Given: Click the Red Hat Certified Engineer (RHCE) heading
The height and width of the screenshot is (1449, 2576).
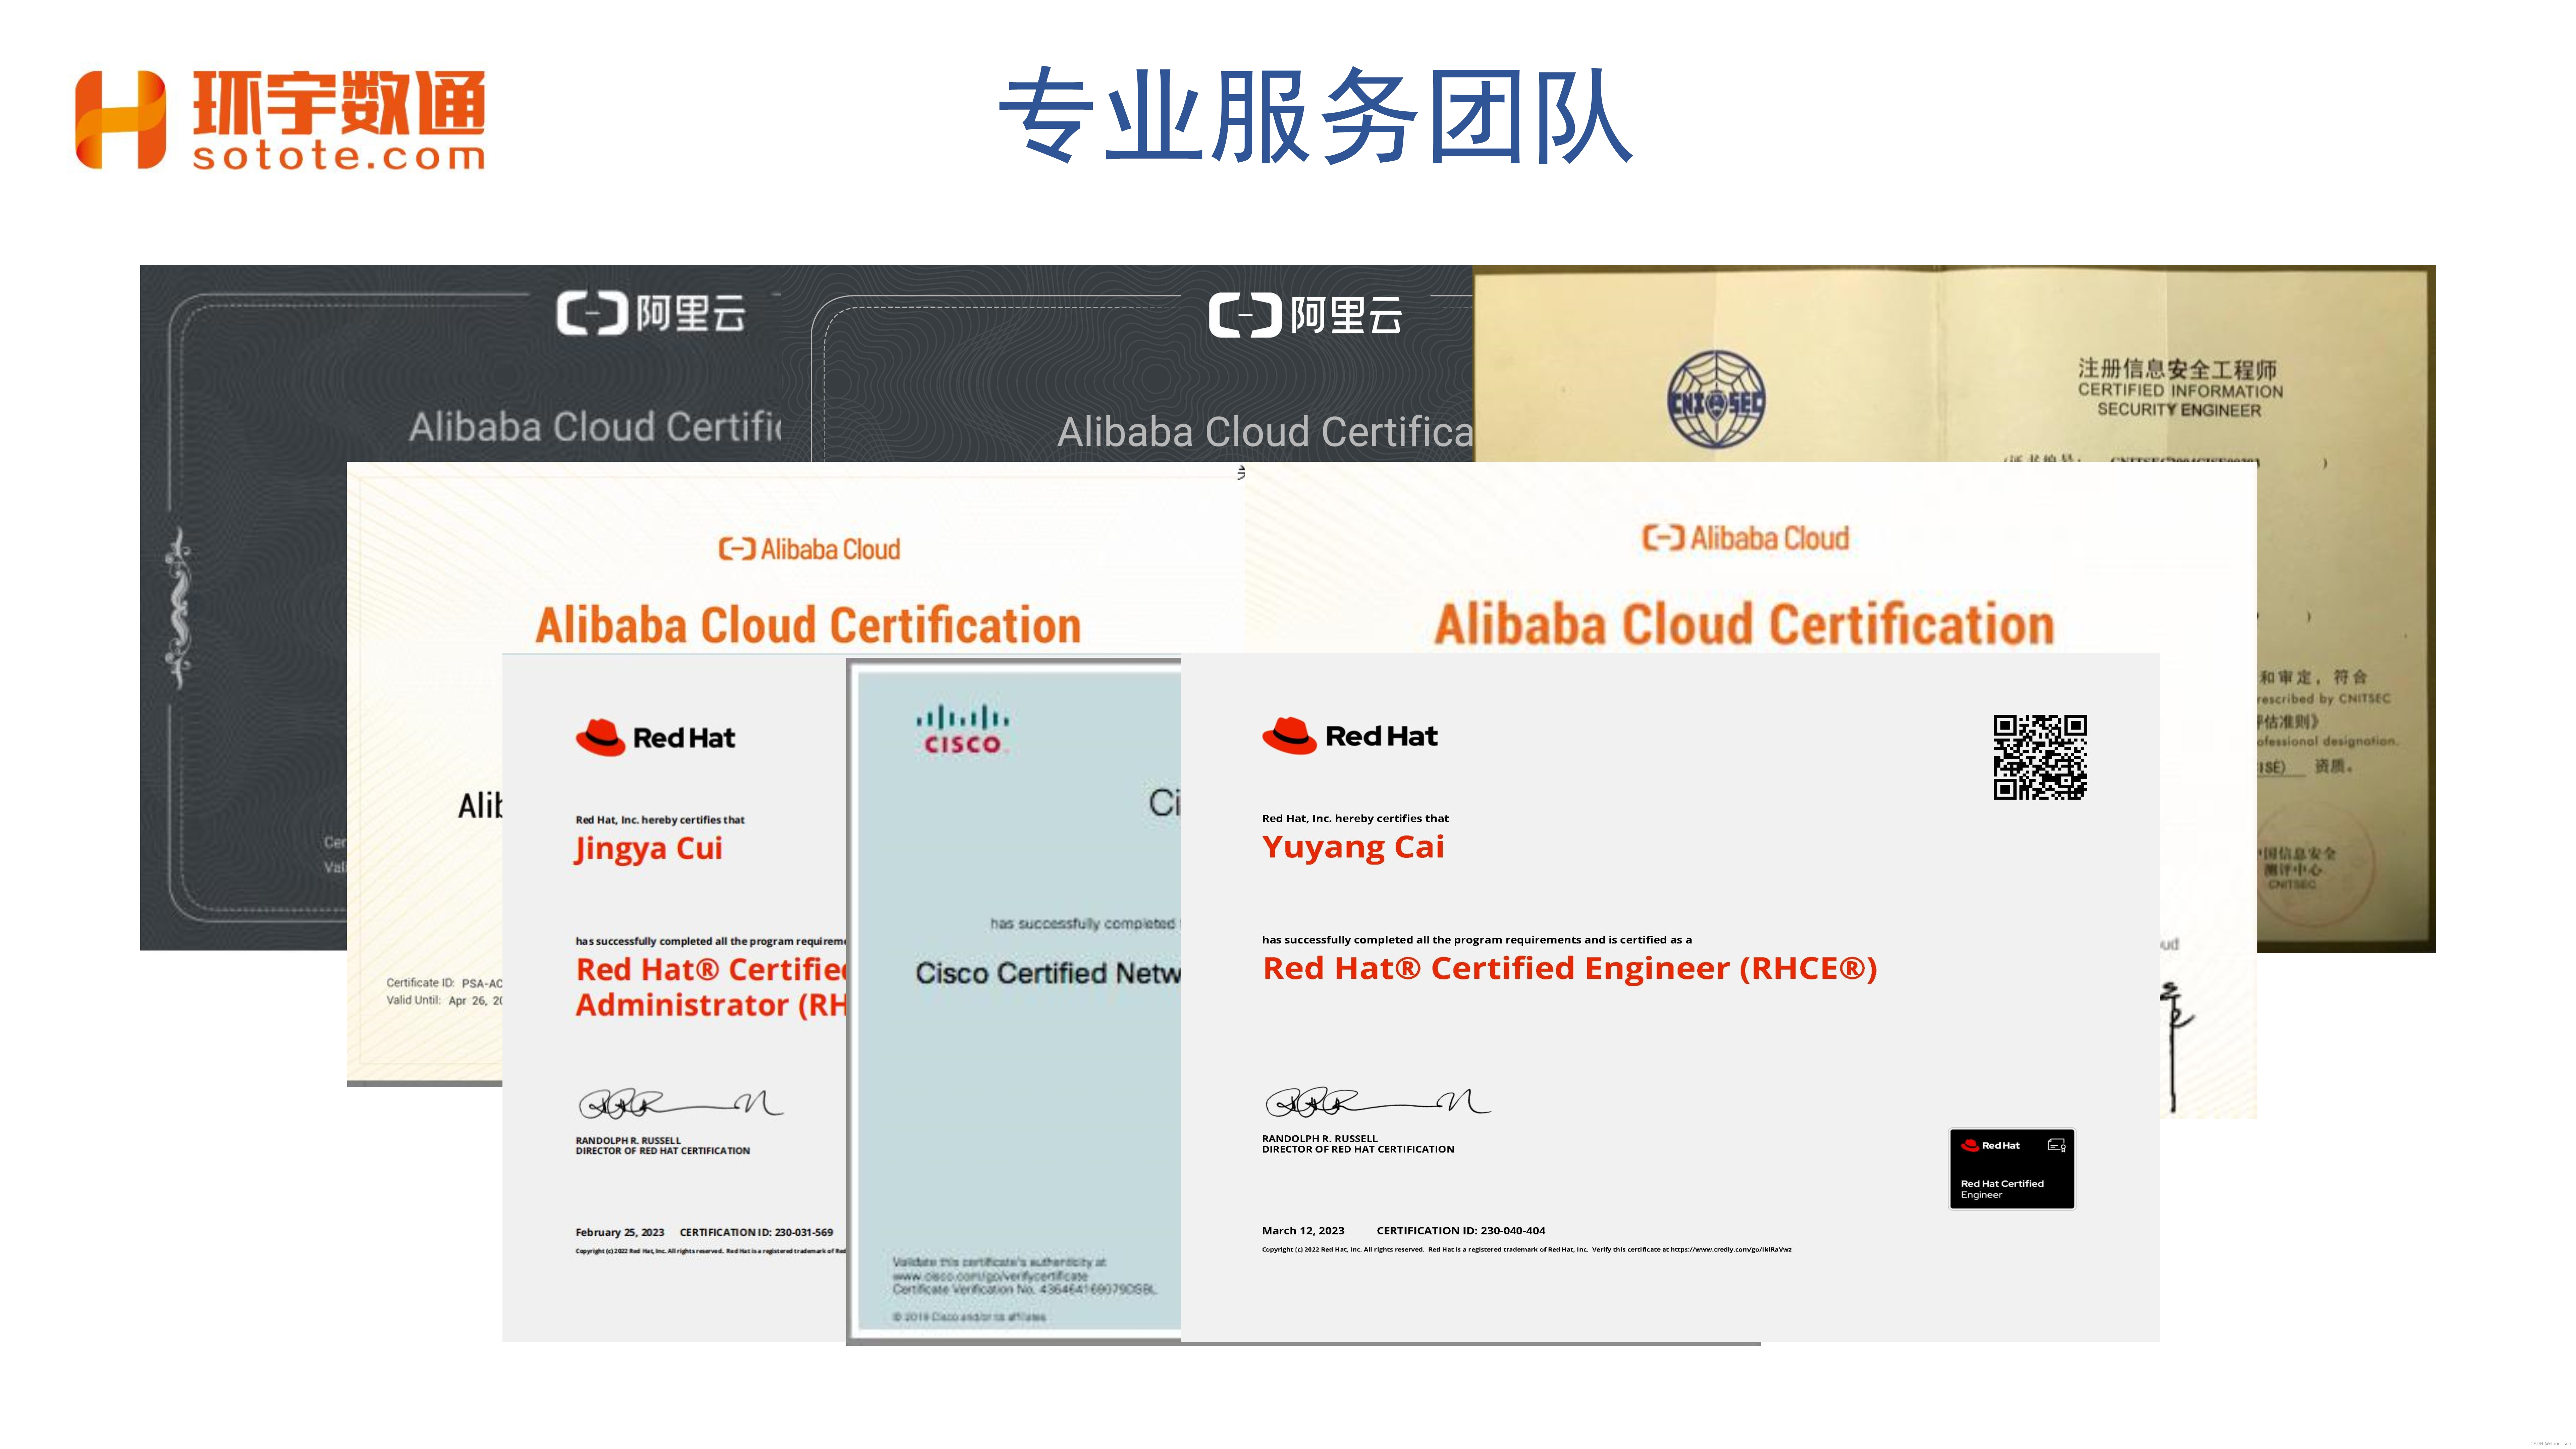Looking at the screenshot, I should pos(1569,968).
